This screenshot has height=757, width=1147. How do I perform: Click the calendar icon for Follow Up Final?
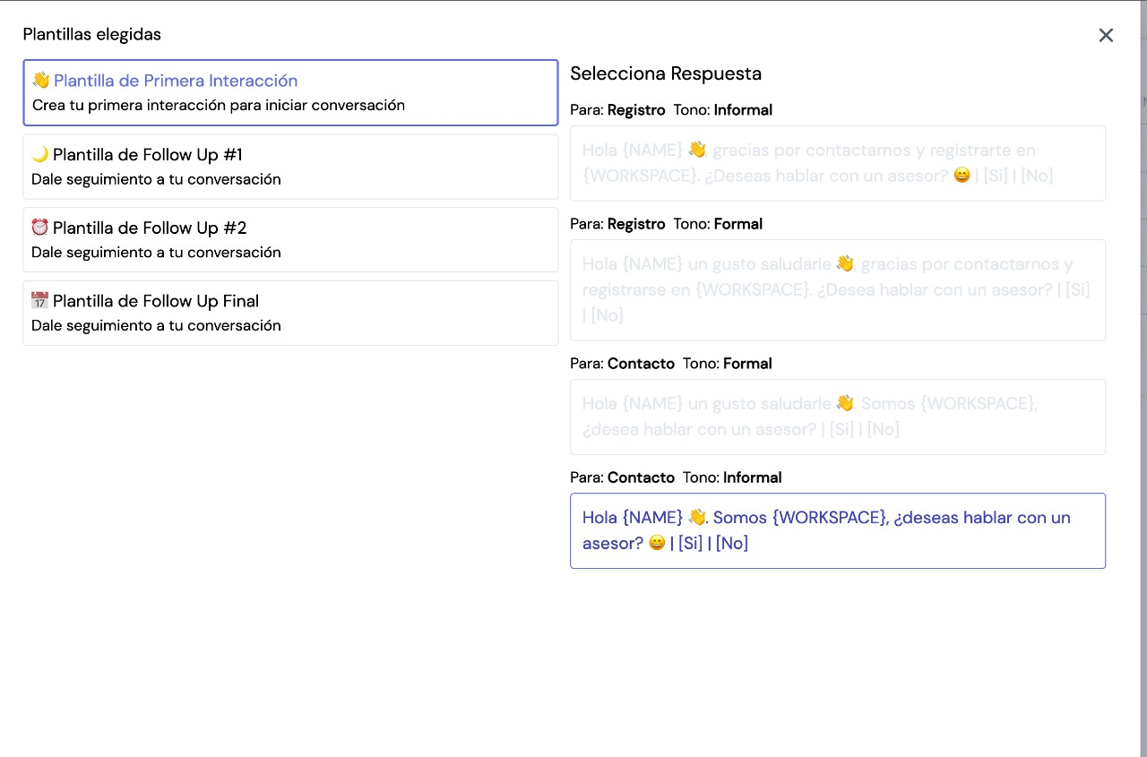[40, 301]
